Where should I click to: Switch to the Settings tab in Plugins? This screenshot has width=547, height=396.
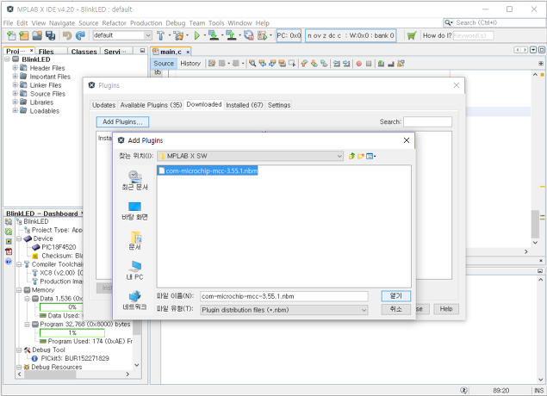point(279,105)
